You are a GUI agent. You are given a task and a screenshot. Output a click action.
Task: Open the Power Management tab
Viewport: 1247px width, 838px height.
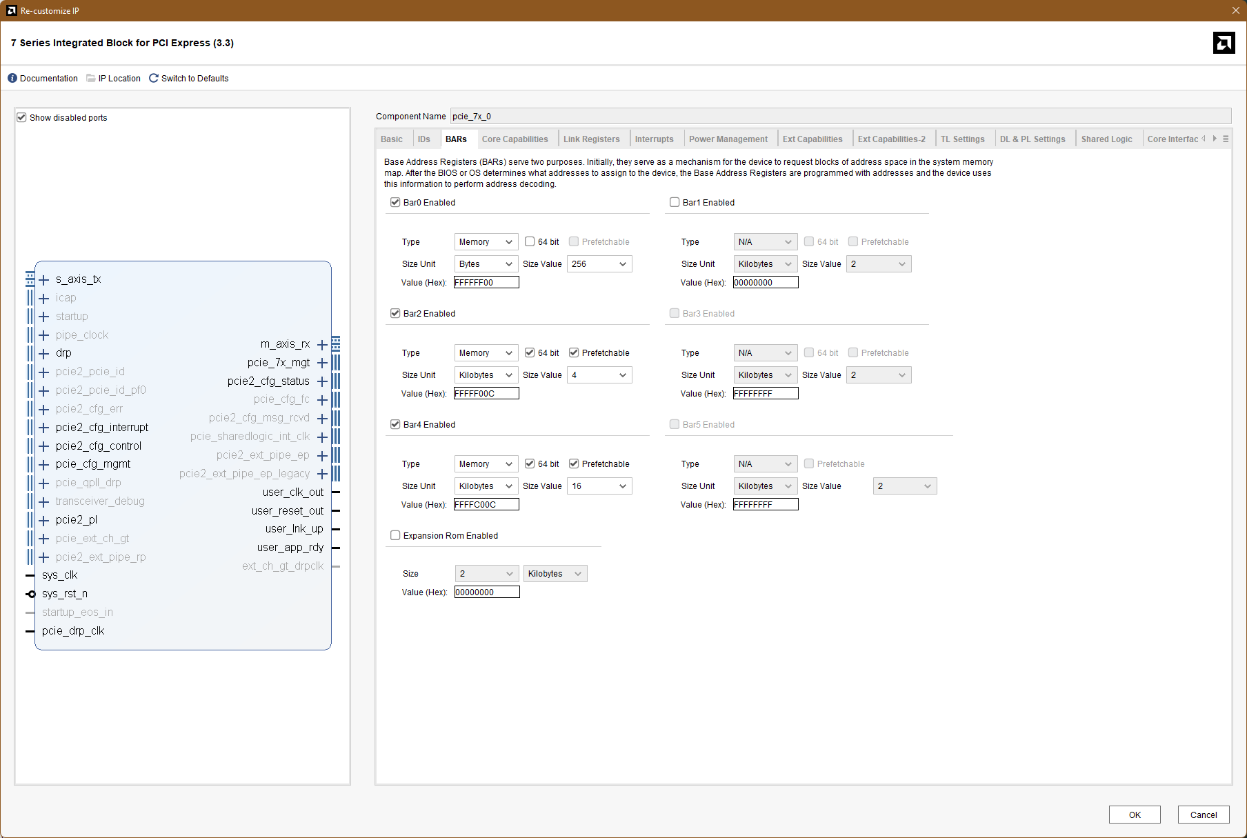(728, 139)
